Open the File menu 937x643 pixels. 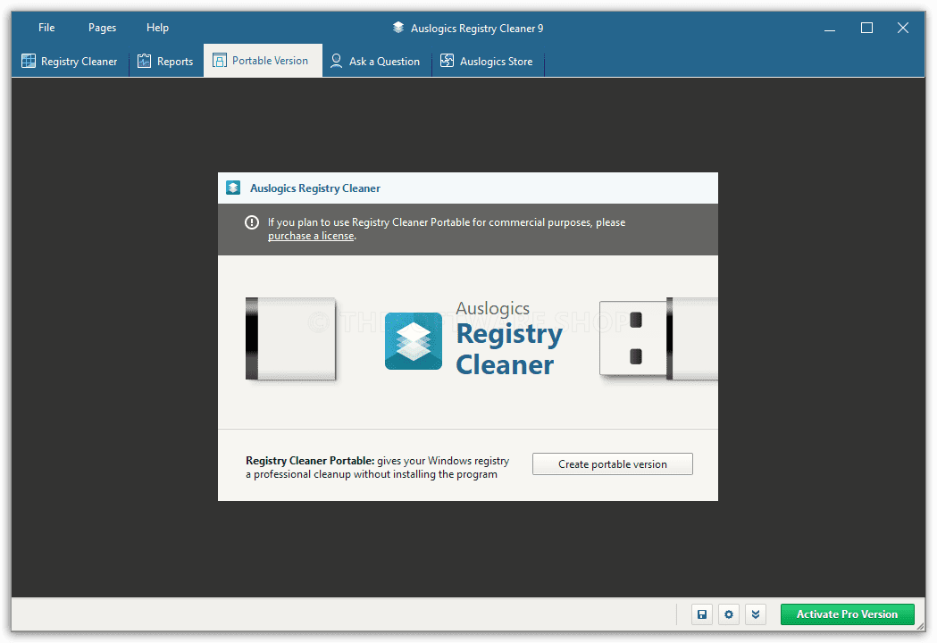pyautogui.click(x=46, y=28)
